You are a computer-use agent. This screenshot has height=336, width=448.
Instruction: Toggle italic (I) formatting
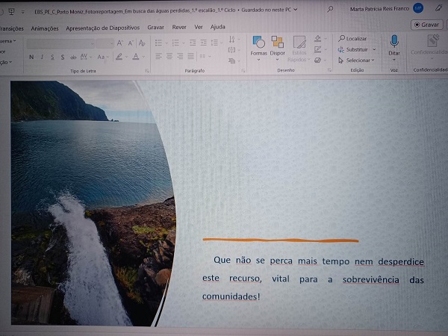click(x=42, y=57)
